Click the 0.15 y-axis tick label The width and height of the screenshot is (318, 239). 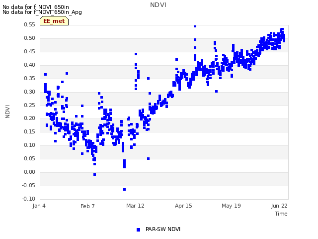(30, 131)
